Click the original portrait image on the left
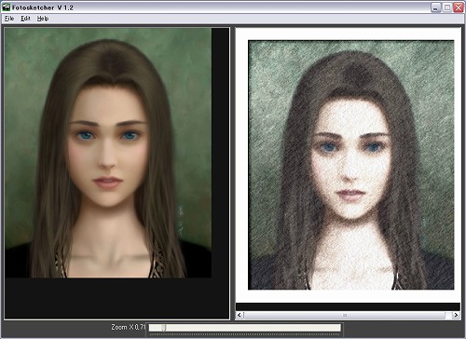 [x=108, y=153]
